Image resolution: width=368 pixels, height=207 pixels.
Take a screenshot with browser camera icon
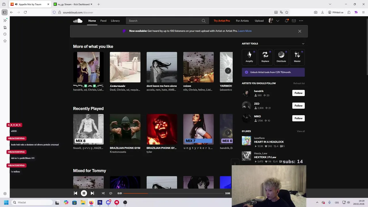point(316,12)
